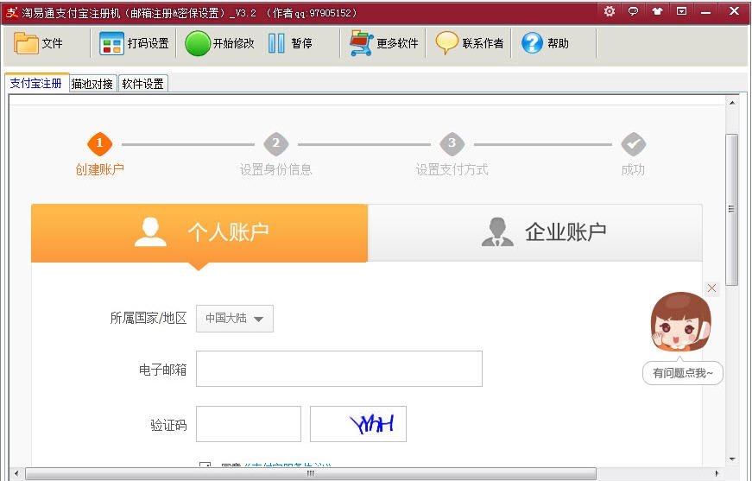752x481 pixels.
Task: Click the chat bubble icon in title bar
Action: 633,11
